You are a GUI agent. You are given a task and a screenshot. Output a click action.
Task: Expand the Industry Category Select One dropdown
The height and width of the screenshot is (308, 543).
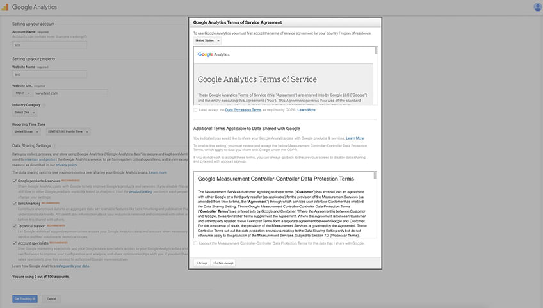click(22, 112)
